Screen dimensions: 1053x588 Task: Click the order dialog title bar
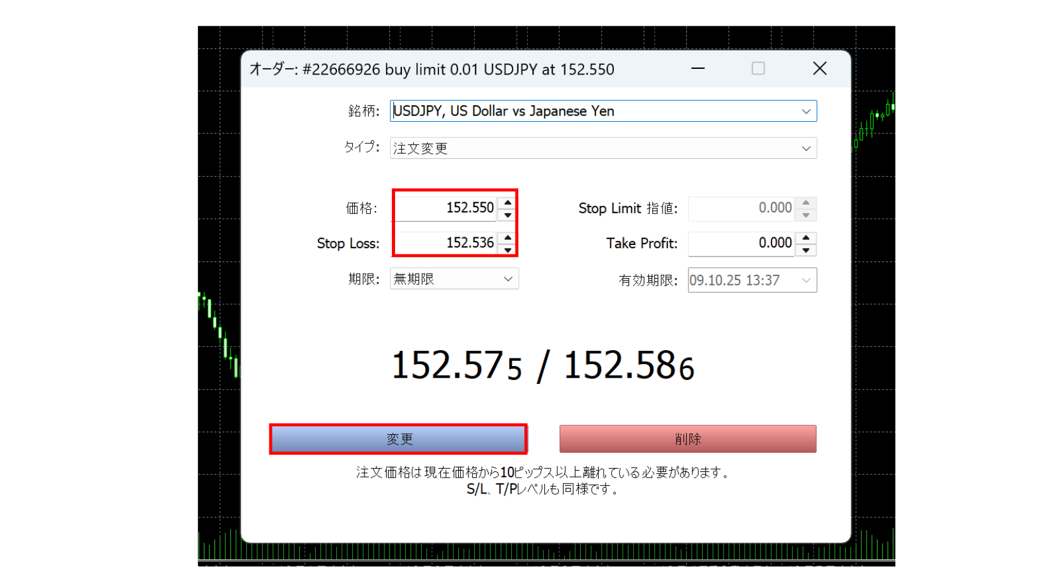coord(447,69)
